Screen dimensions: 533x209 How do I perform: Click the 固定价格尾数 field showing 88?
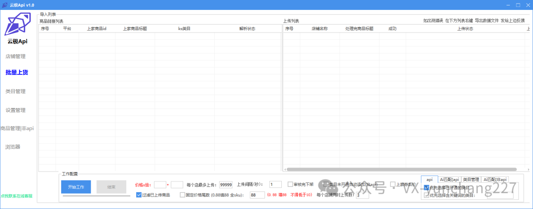257,195
